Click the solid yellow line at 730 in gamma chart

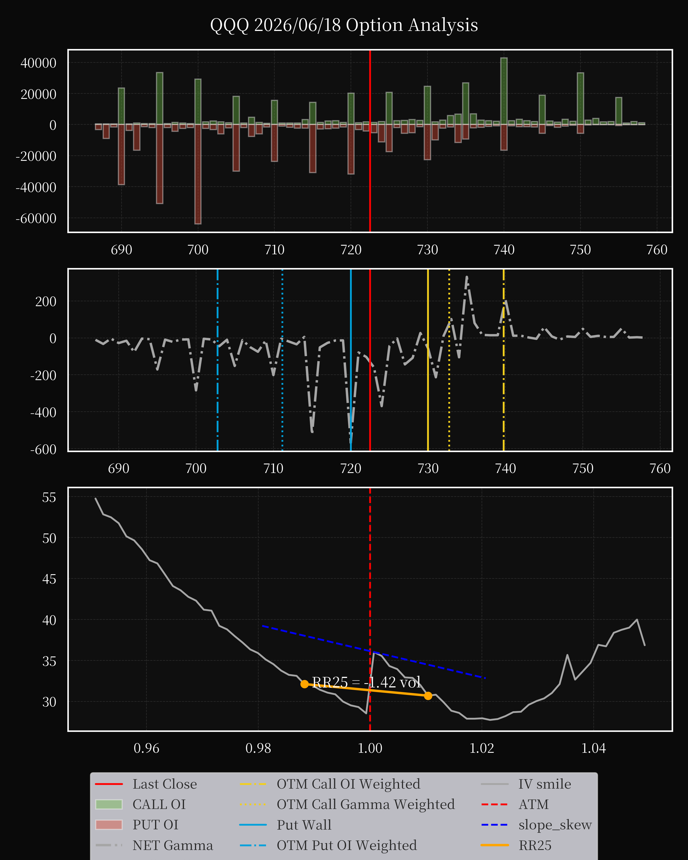428,360
